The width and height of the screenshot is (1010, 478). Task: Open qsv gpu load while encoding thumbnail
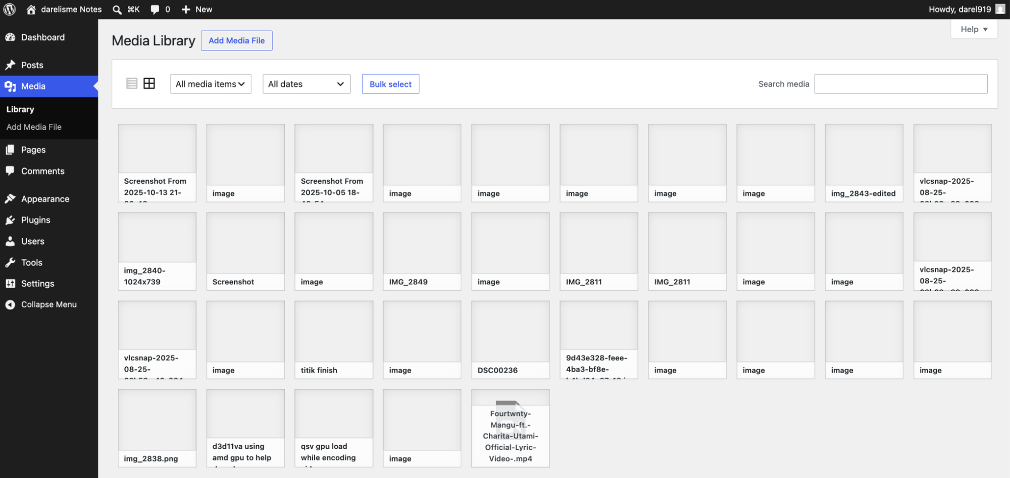[x=334, y=428]
